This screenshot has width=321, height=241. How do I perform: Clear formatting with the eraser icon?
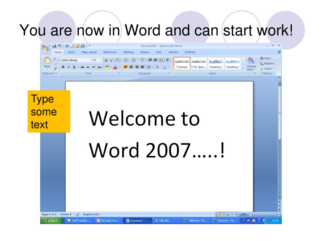coord(118,60)
